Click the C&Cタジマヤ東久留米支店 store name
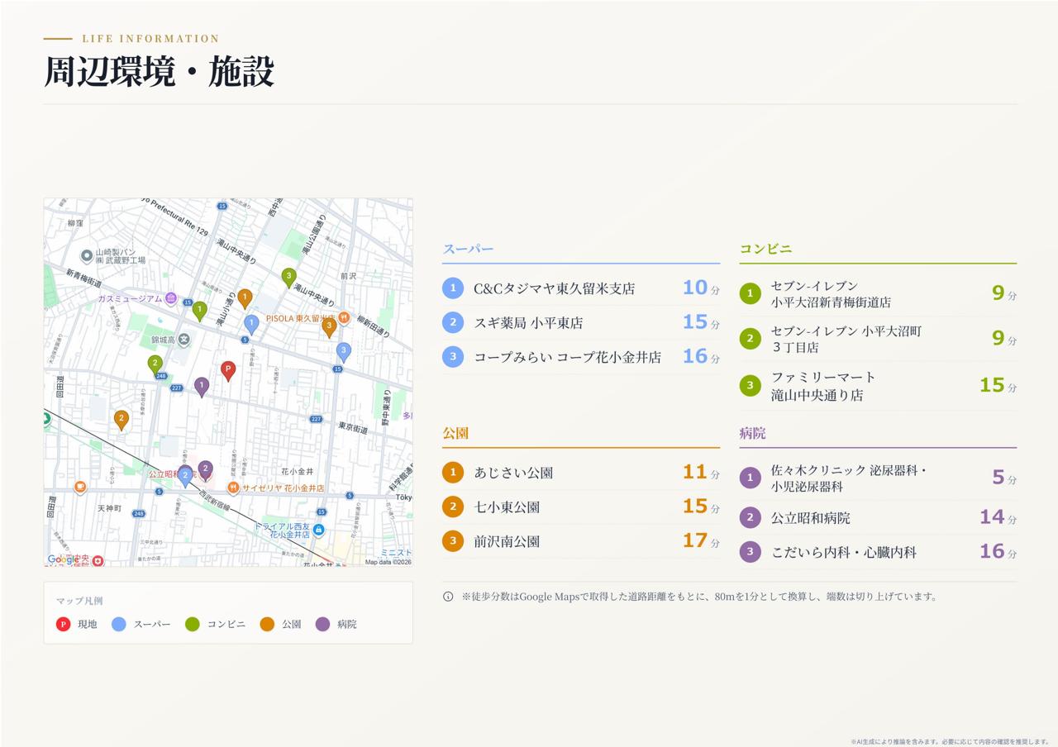Viewport: 1058px width, 747px height. (555, 288)
